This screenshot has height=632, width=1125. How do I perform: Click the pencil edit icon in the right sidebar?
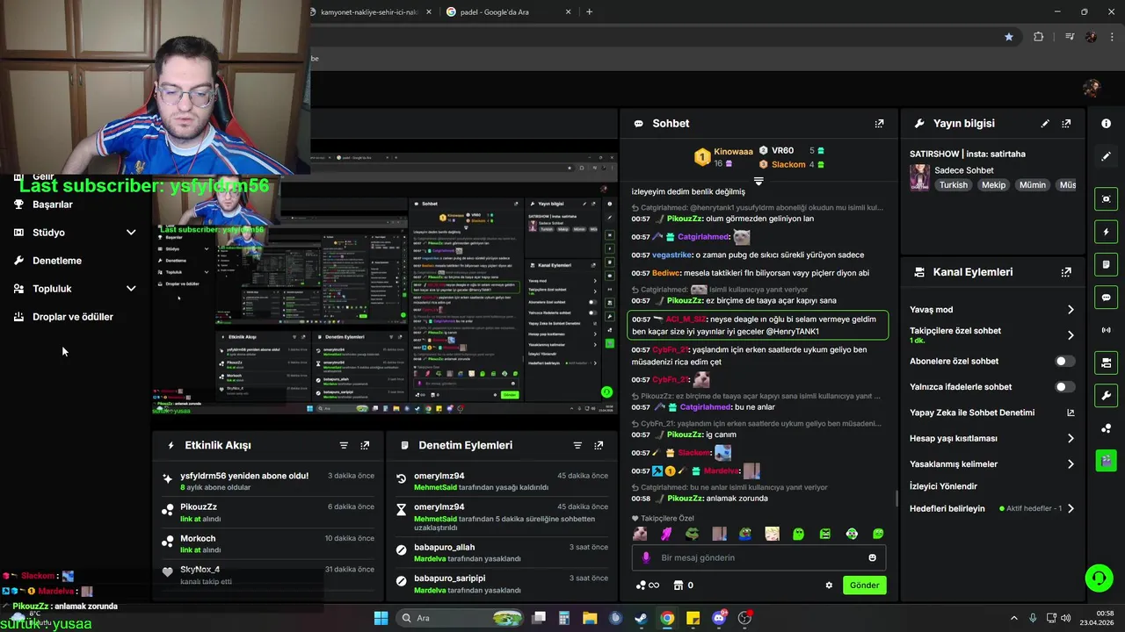1107,156
